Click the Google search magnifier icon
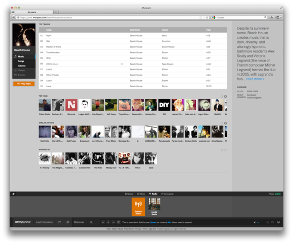Image resolution: width=293 pixels, height=244 pixels. (x=265, y=17)
